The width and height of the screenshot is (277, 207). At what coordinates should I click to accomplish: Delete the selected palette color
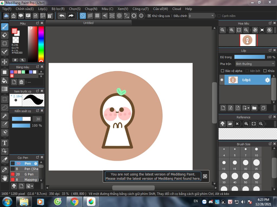[x=21, y=82]
